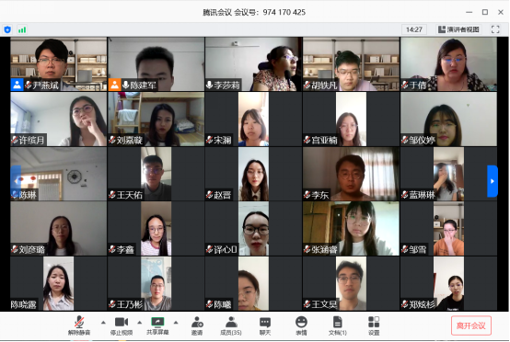Open the documents icon in toolbar
Viewport: 510px width, 342px height.
pos(338,325)
